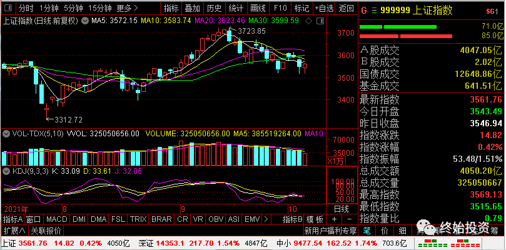Select 细 tab in right panel
506x250 pixels.
click(402, 231)
